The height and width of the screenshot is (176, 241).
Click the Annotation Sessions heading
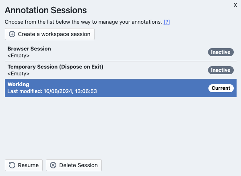pyautogui.click(x=45, y=10)
